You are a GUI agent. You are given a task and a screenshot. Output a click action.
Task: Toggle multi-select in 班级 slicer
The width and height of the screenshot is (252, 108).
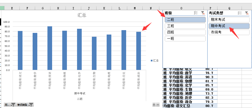coord(196,13)
